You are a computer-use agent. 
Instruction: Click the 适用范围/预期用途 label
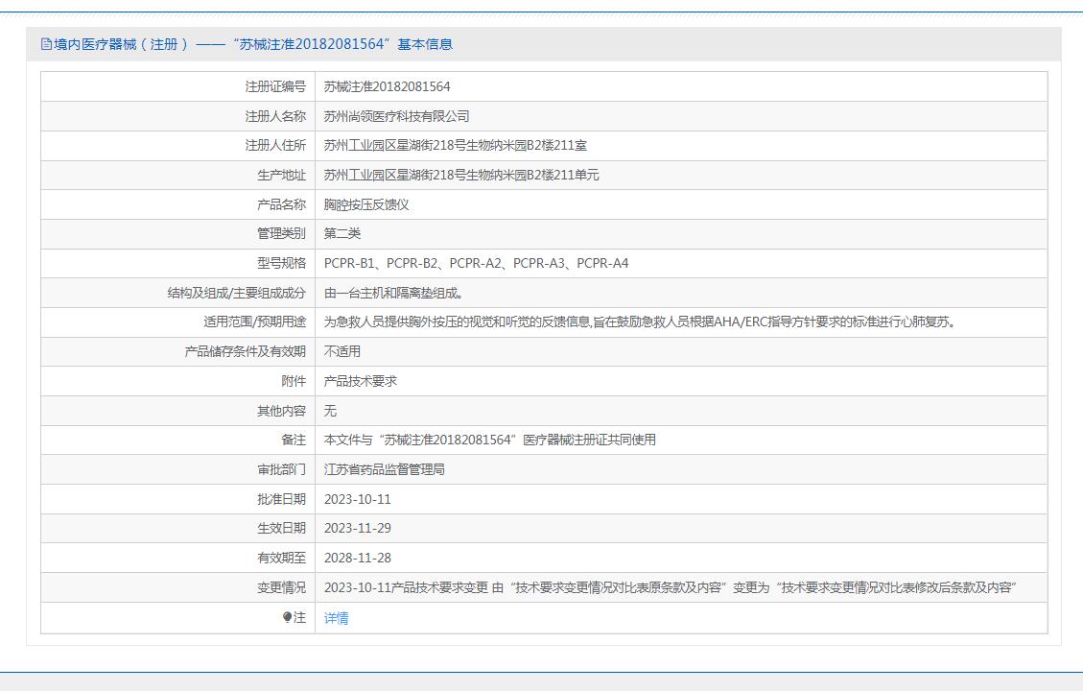pyautogui.click(x=254, y=322)
